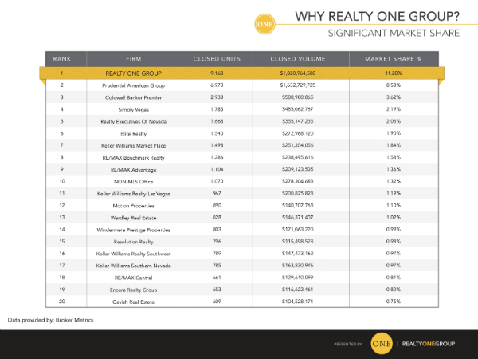
Task: Select the Keller Williams Market Place firm name
Action: (x=134, y=146)
